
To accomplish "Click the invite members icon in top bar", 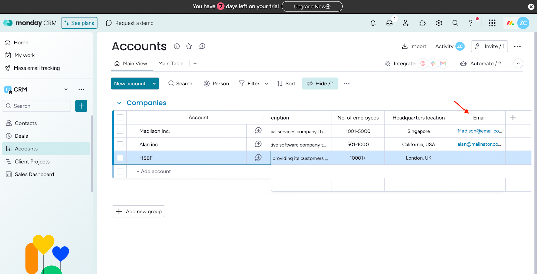I will (406, 23).
